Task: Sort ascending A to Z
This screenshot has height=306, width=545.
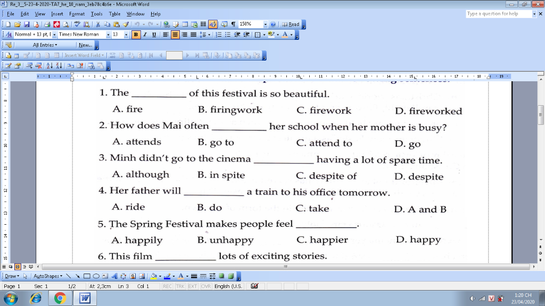Action: (49, 65)
